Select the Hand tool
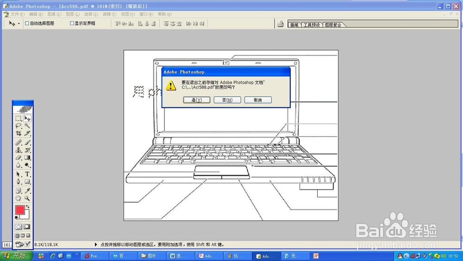The image size is (463, 261). (19, 198)
